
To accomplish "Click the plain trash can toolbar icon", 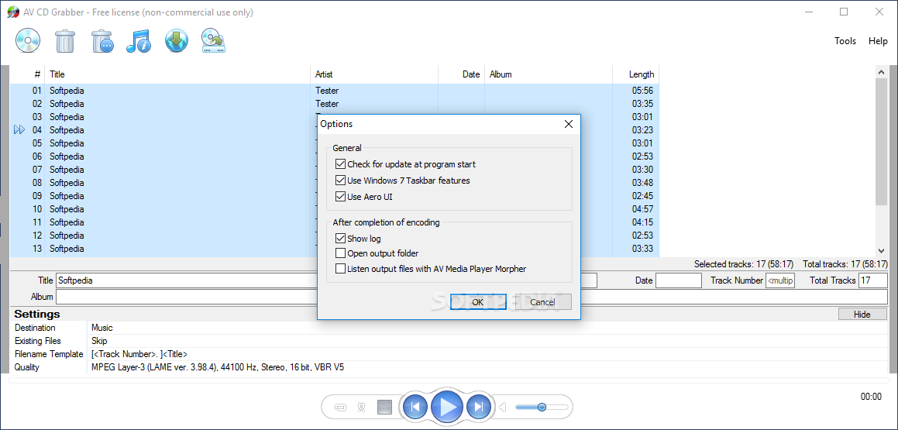I will pyautogui.click(x=65, y=41).
